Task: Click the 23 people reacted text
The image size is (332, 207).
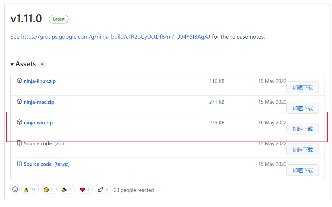Action: pyautogui.click(x=134, y=190)
